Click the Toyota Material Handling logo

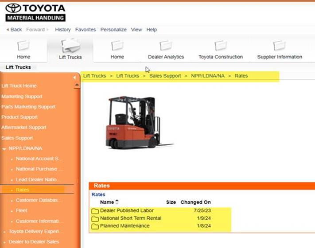(35, 12)
